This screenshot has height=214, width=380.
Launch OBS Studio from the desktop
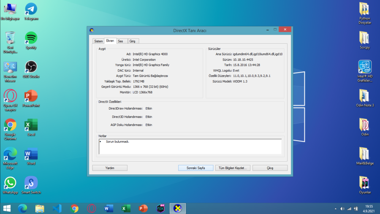click(31, 67)
